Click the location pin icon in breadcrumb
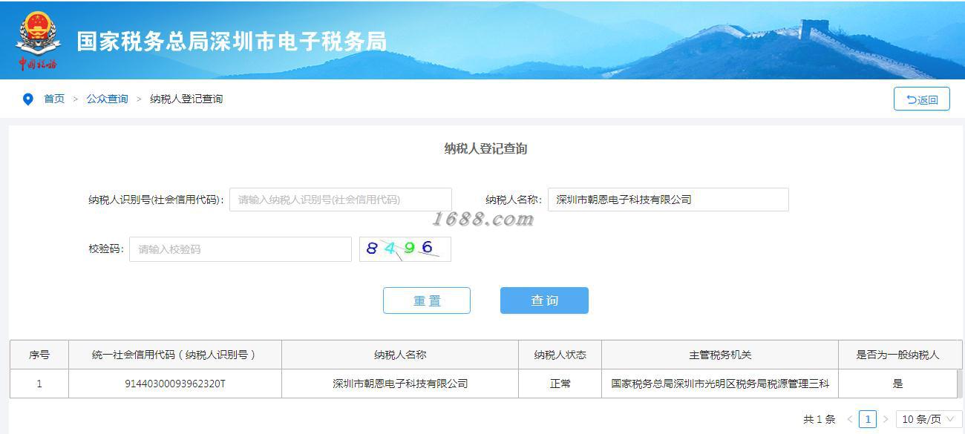Screen dimensions: 965x434 click(28, 99)
